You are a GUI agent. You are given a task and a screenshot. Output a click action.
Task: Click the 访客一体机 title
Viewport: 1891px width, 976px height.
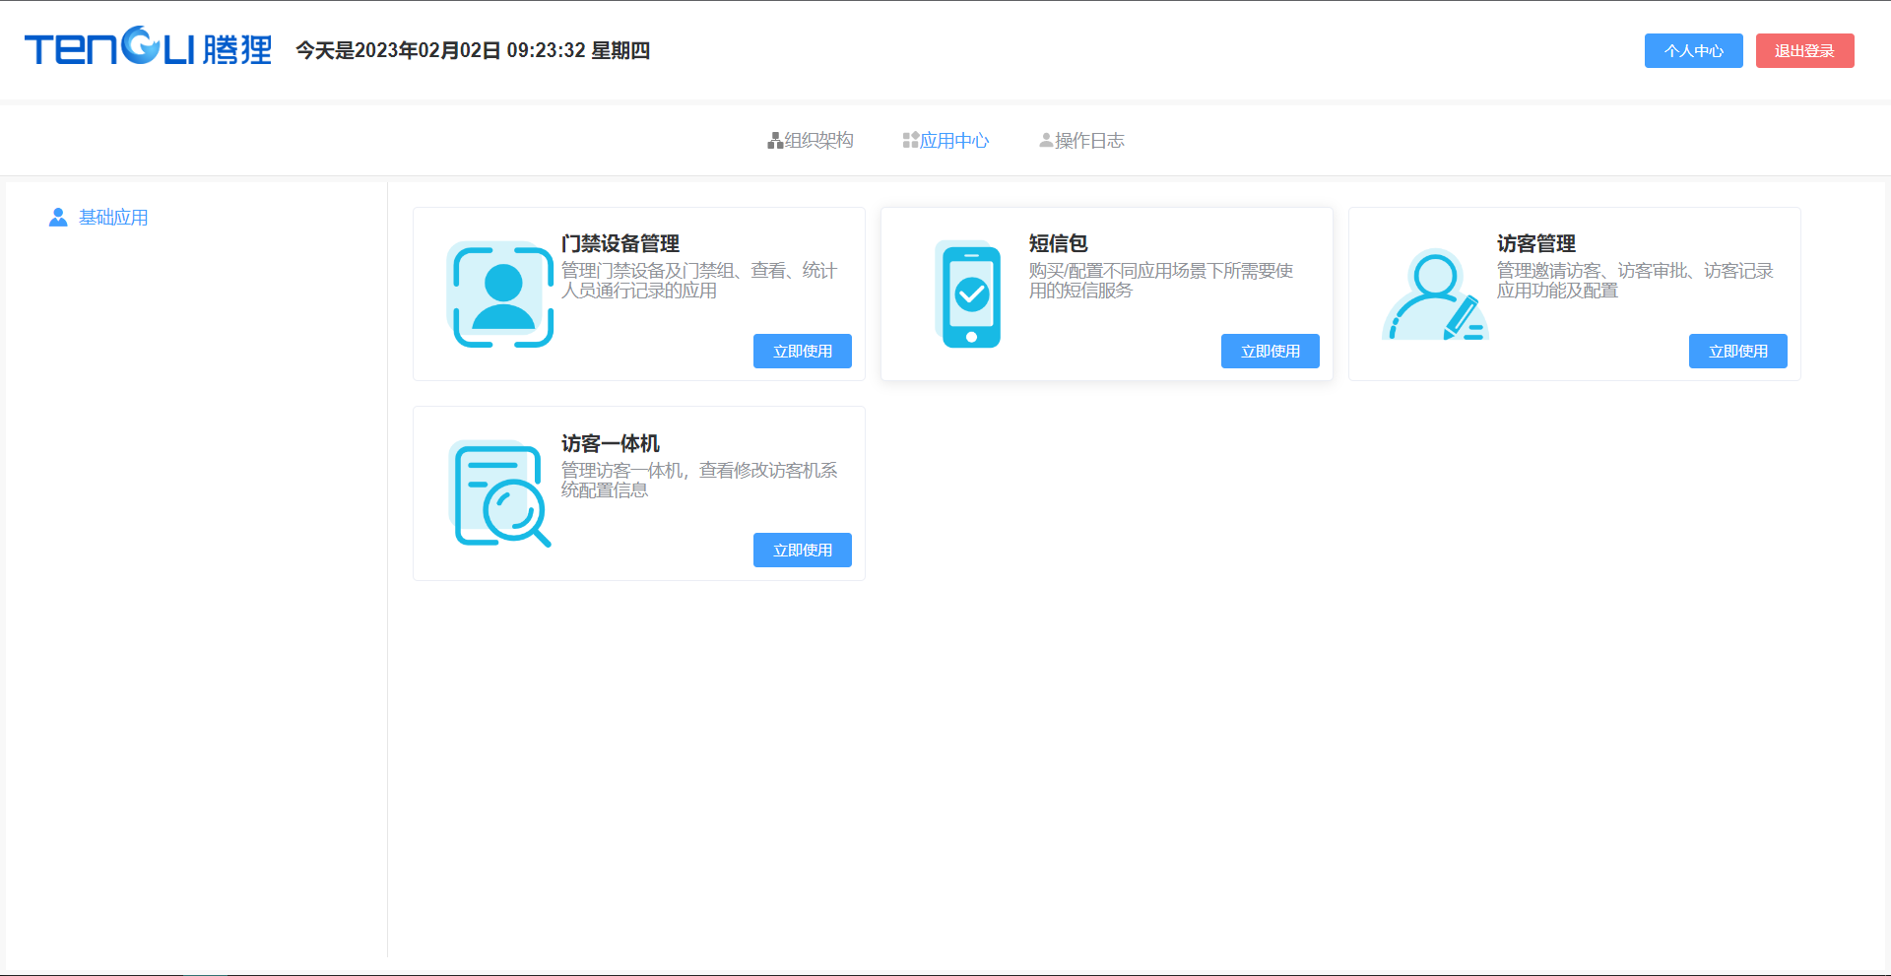tap(611, 443)
